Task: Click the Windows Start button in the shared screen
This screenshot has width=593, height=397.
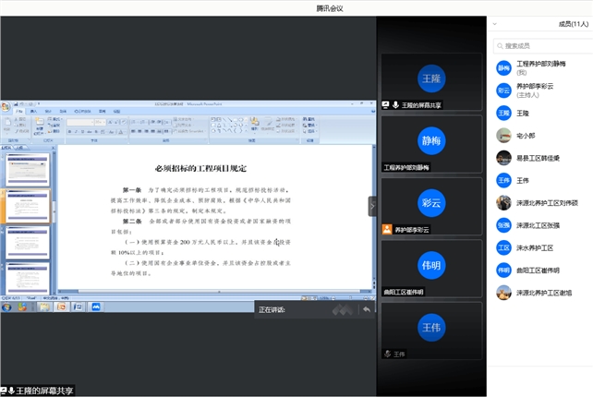Action: click(x=6, y=307)
